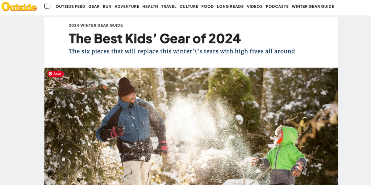Image resolution: width=371 pixels, height=185 pixels.
Task: Open the Culture section
Action: (189, 7)
